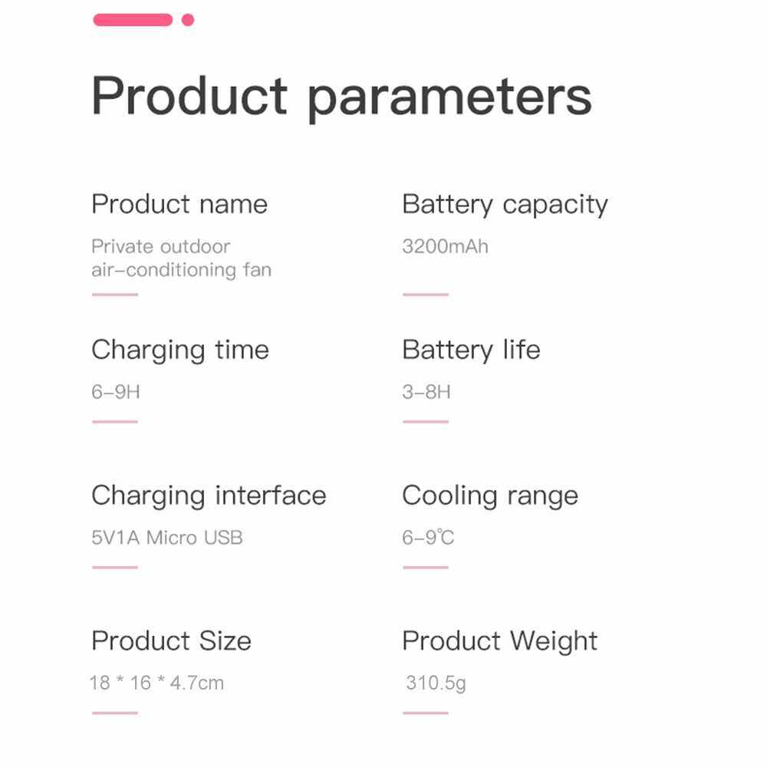The image size is (767, 767).
Task: Click the pink underline below 3200mAh
Action: [425, 294]
